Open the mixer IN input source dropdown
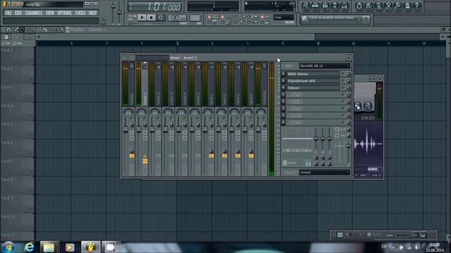Image resolution: width=451 pixels, height=253 pixels. click(x=324, y=66)
